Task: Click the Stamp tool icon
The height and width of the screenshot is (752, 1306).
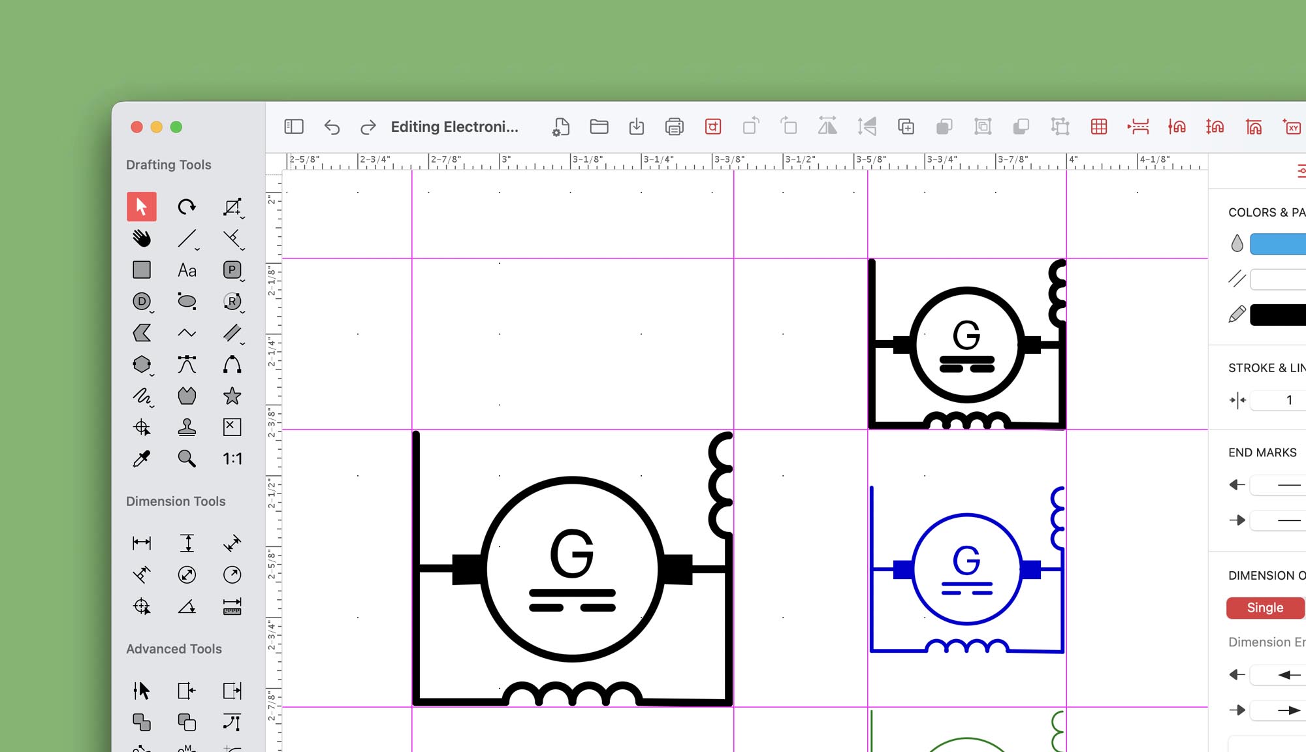Action: click(x=187, y=428)
